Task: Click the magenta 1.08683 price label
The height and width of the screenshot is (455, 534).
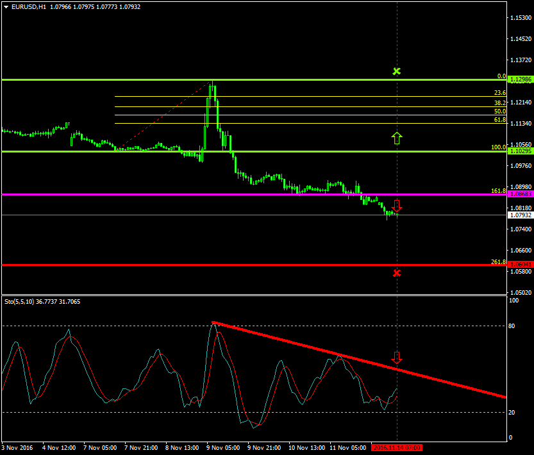Action: pyautogui.click(x=519, y=194)
